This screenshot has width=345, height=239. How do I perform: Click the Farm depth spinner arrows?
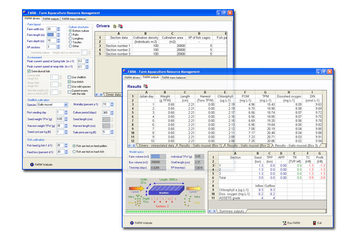58,41
